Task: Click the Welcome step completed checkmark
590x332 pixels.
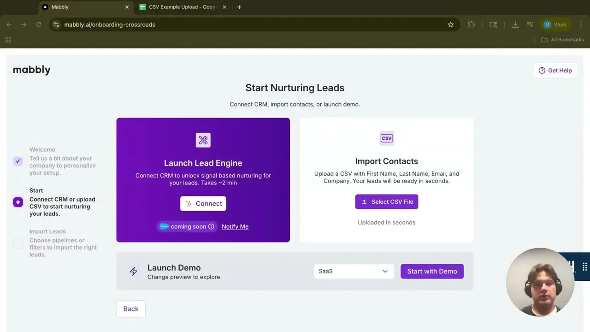Action: 18,161
